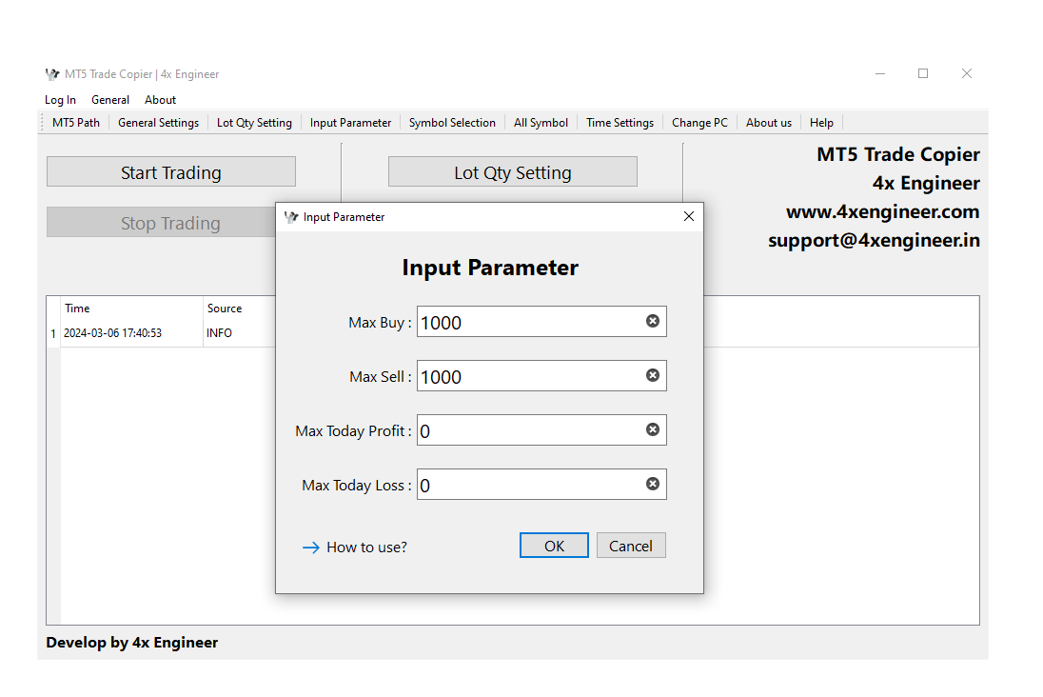This screenshot has height=697, width=1043.
Task: Open Input Parameter toolbar item
Action: click(350, 123)
